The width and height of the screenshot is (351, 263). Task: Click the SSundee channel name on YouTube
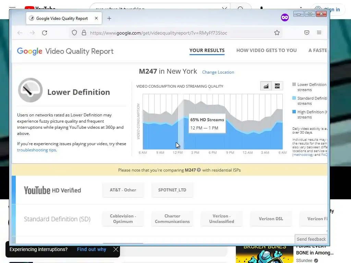tap(304, 260)
